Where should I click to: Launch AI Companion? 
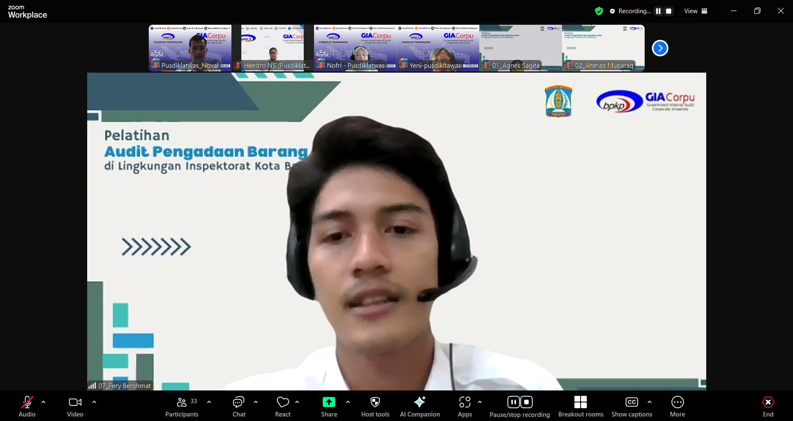click(420, 406)
